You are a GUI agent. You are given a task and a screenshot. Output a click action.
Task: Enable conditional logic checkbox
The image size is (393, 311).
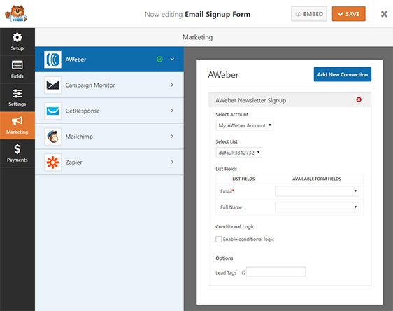pos(219,239)
